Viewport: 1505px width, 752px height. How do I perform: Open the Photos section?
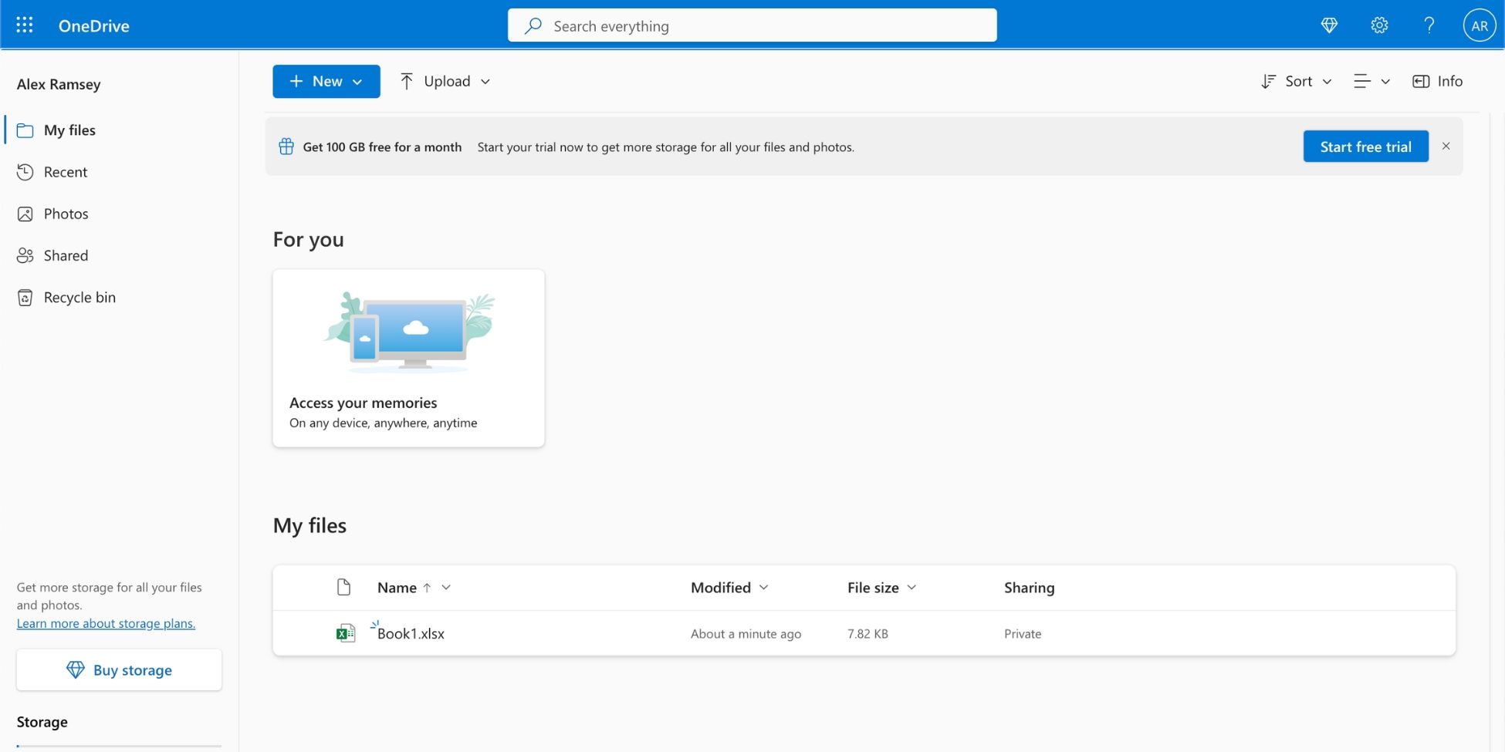pos(25,213)
